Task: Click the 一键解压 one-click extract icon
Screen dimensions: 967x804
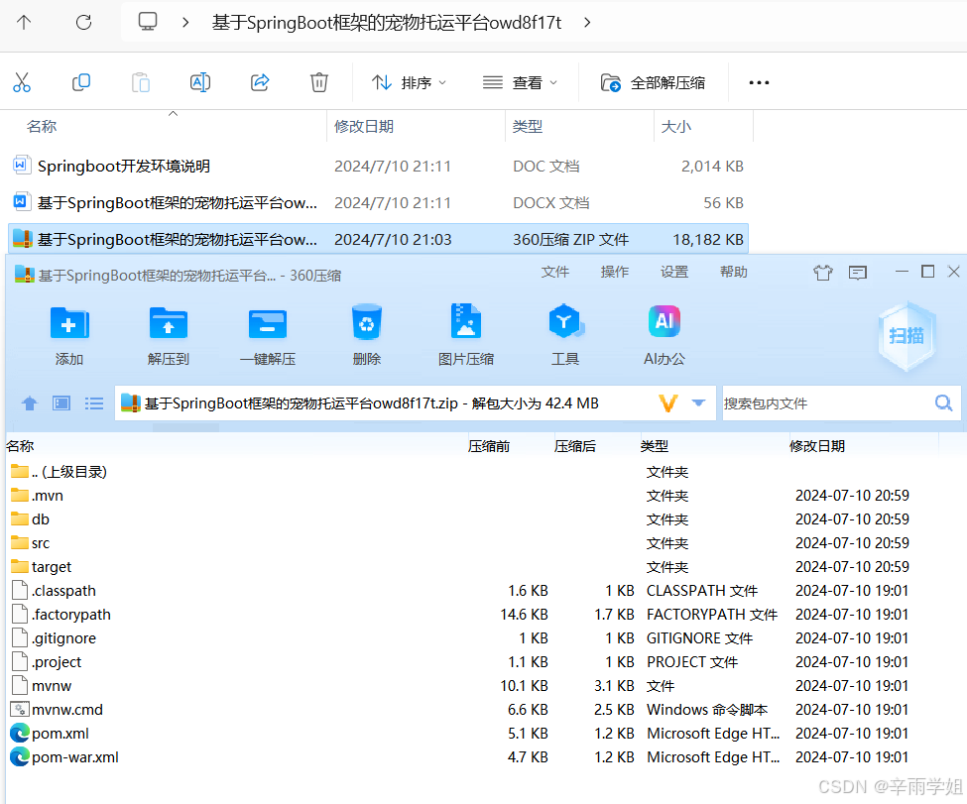Action: 268,323
